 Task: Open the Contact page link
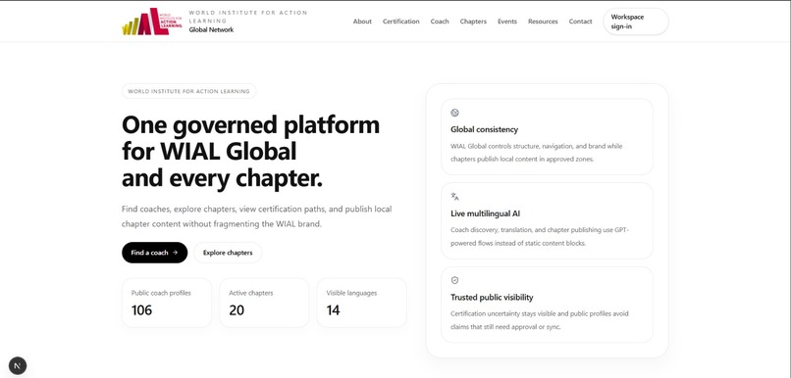(x=580, y=22)
